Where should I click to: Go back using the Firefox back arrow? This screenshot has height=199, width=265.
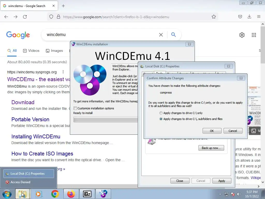(6, 17)
